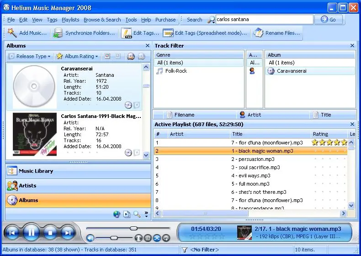The width and height of the screenshot is (361, 256).
Task: Expand the navigation pane overflow chevron
Action: coord(146,214)
